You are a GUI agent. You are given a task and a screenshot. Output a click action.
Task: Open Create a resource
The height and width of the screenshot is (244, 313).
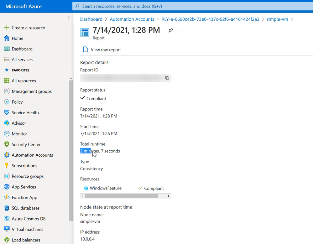(x=28, y=28)
